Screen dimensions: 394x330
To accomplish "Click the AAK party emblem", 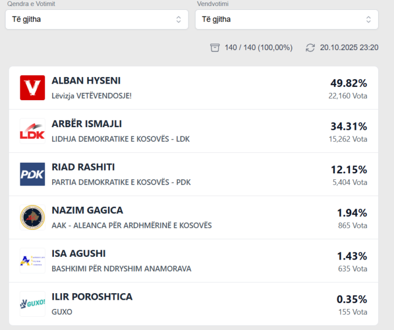I will 32,217.
